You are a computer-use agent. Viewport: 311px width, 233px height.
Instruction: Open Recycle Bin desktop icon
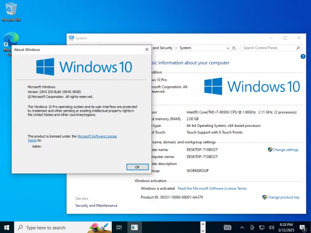tap(11, 12)
